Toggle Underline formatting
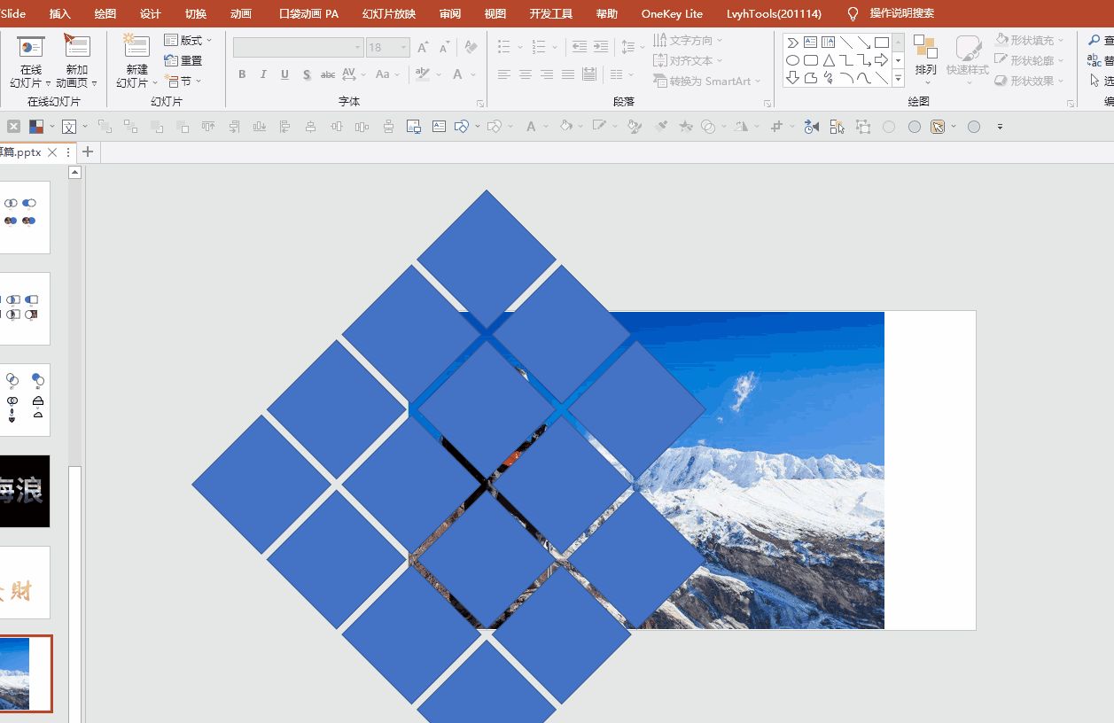 (284, 74)
